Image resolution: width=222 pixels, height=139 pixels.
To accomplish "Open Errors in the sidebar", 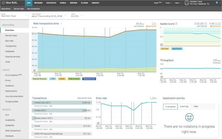I will coord(8,80).
